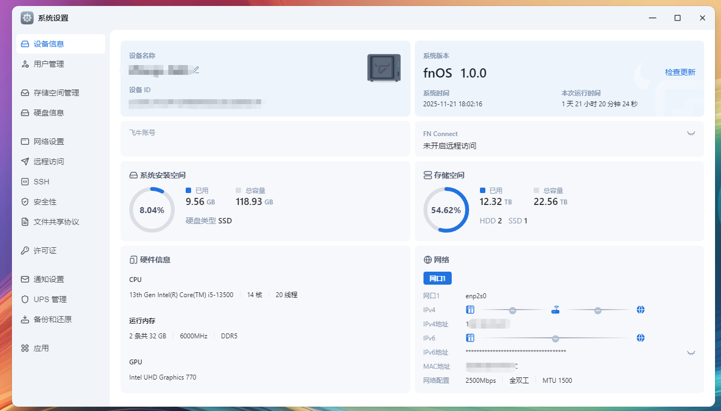Click the device icon in IPv6 row
This screenshot has height=411, width=721.
coord(470,338)
